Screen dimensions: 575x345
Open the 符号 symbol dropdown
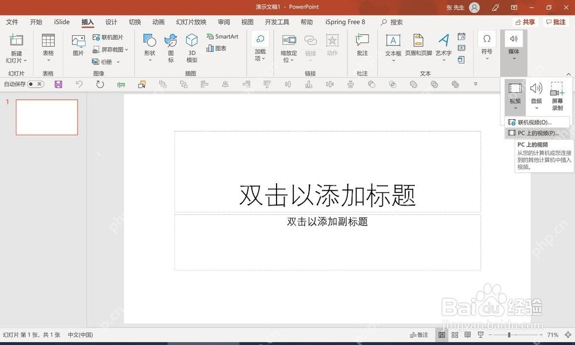[x=486, y=47]
